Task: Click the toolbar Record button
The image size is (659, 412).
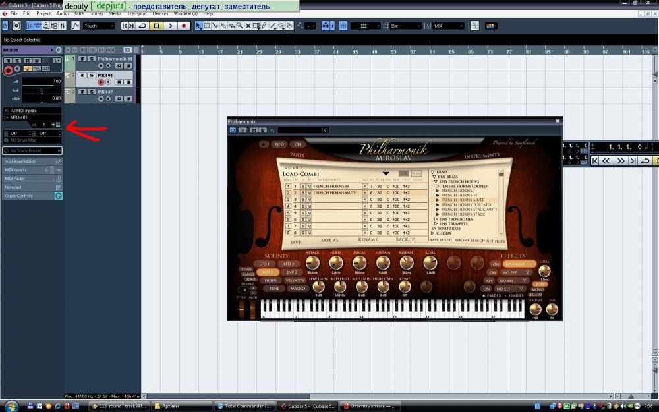Action: point(184,26)
